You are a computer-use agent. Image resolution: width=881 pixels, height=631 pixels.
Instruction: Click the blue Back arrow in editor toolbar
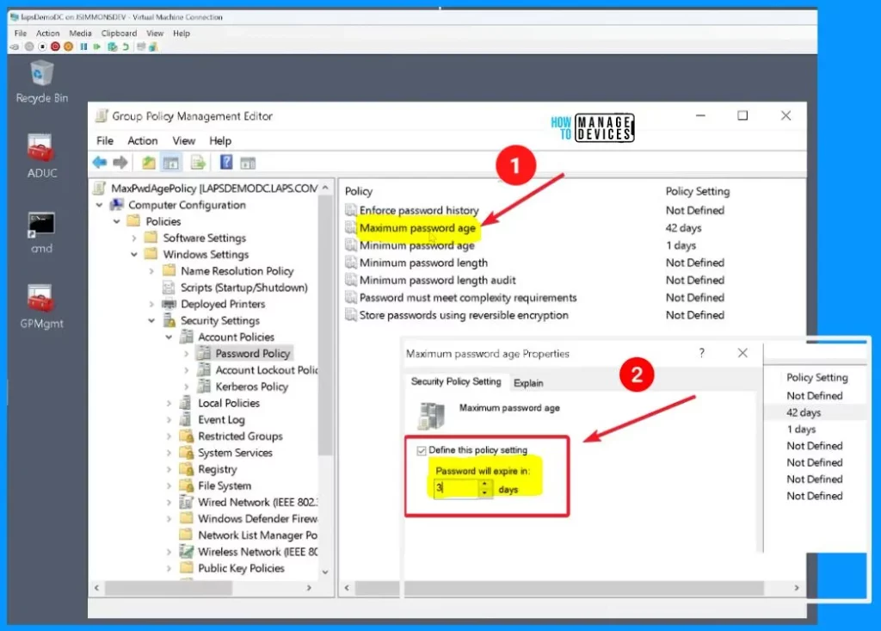[x=100, y=163]
